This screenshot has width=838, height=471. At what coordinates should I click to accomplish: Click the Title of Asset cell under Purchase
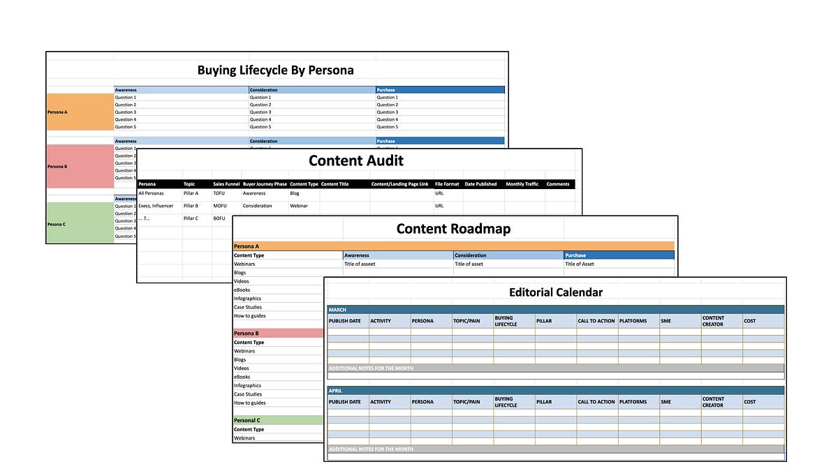(x=581, y=264)
